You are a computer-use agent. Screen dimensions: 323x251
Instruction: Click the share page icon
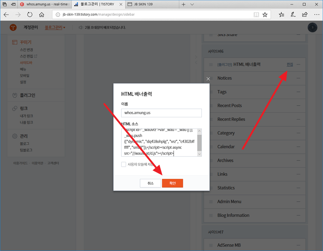click(305, 14)
